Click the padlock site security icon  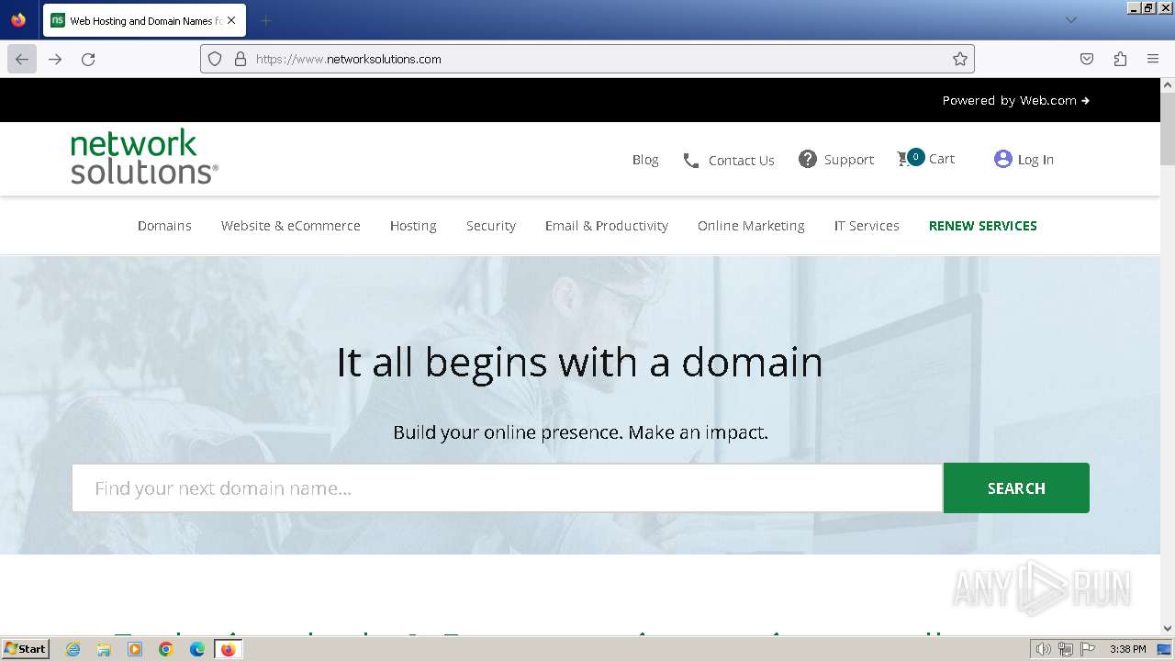[241, 59]
